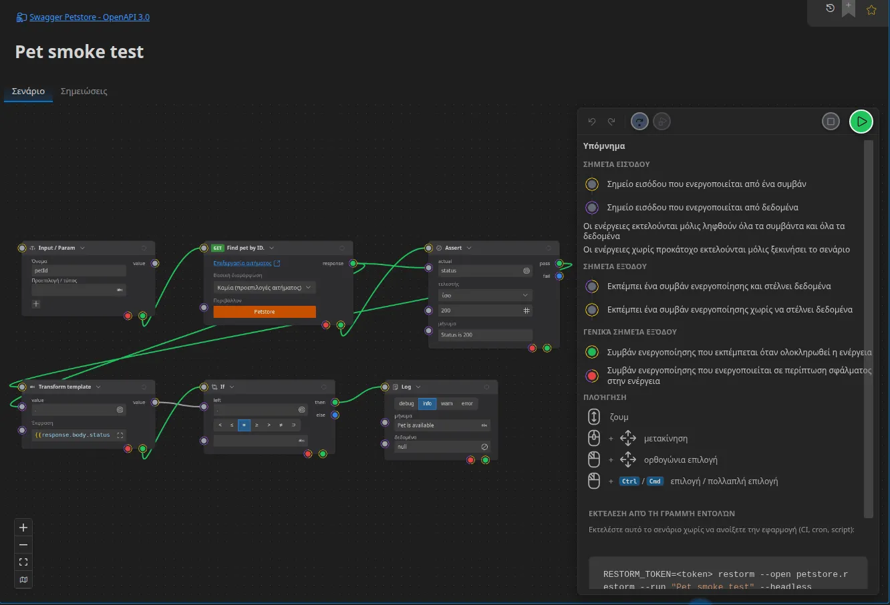
Task: Click the undo arrow in the side panel toolbar
Action: coord(592,122)
